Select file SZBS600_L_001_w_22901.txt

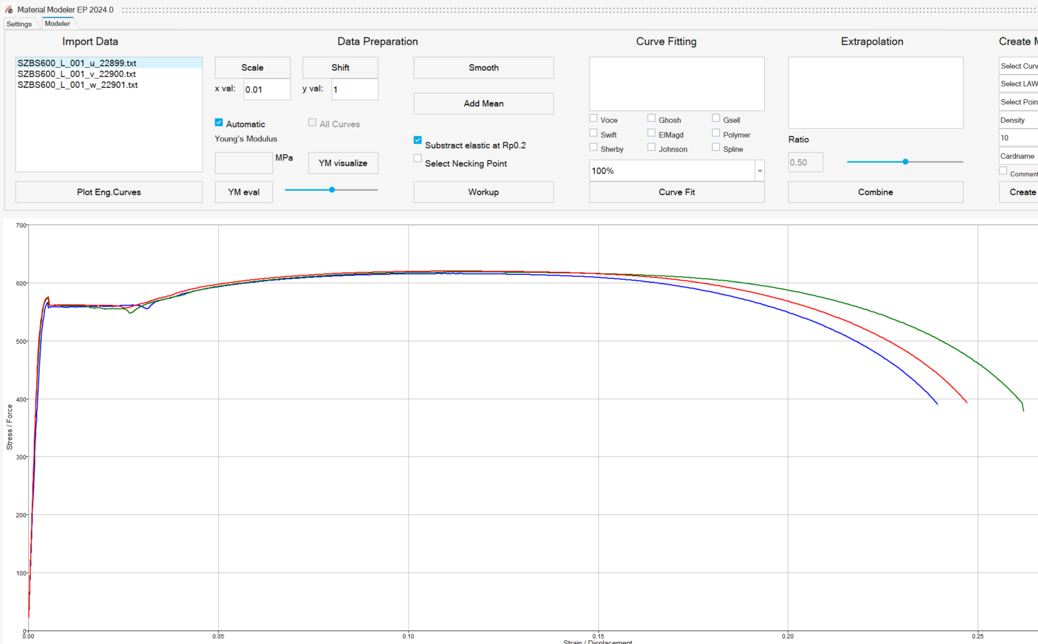[x=78, y=85]
